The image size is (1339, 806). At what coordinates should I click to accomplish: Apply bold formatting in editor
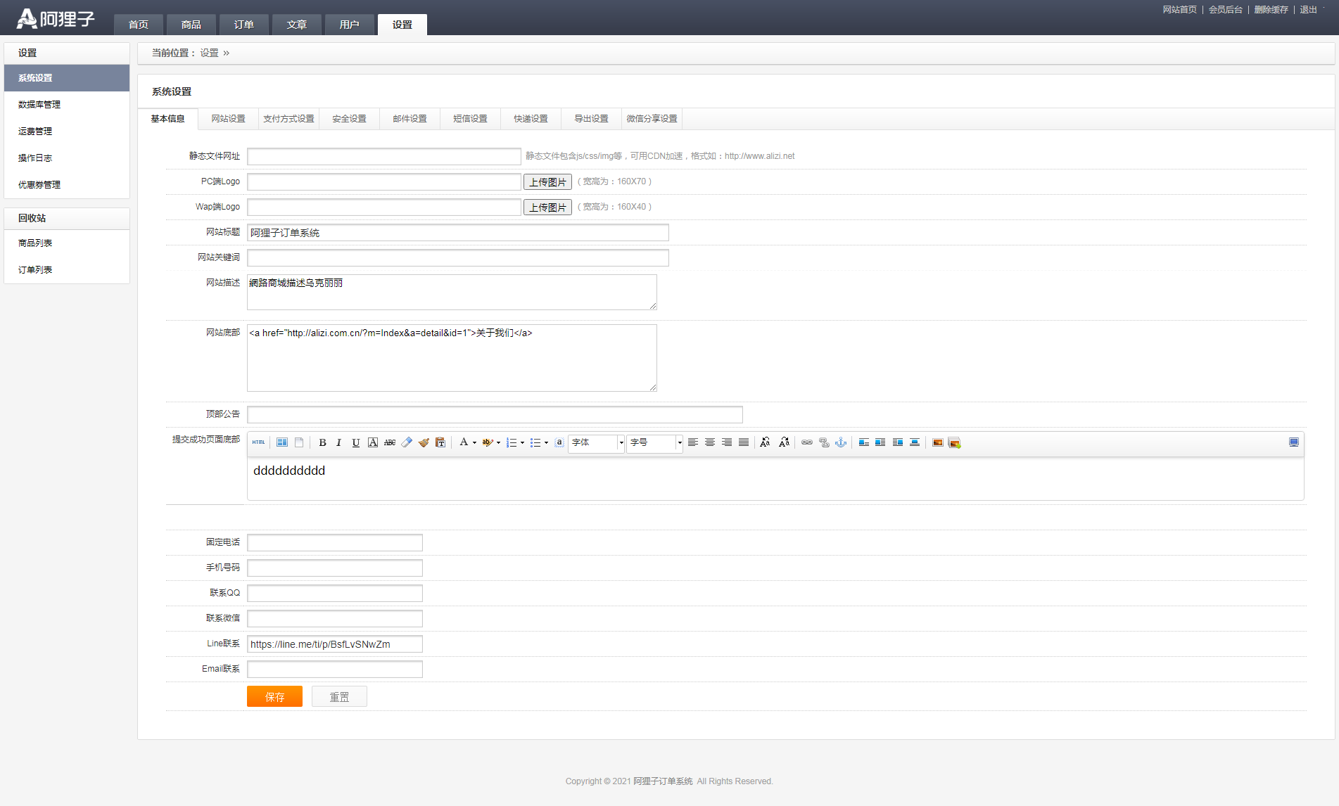(322, 442)
